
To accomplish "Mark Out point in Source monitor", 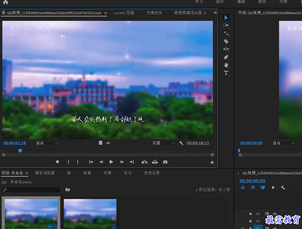I will point(78,162).
